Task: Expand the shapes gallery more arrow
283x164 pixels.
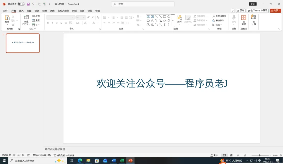Action: pos(173,21)
